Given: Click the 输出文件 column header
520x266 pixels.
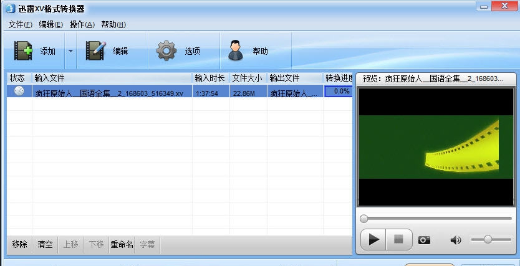Looking at the screenshot, I should (x=295, y=78).
